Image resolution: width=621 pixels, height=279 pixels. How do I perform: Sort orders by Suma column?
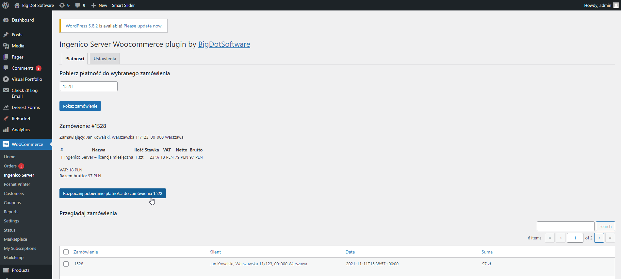(x=487, y=252)
